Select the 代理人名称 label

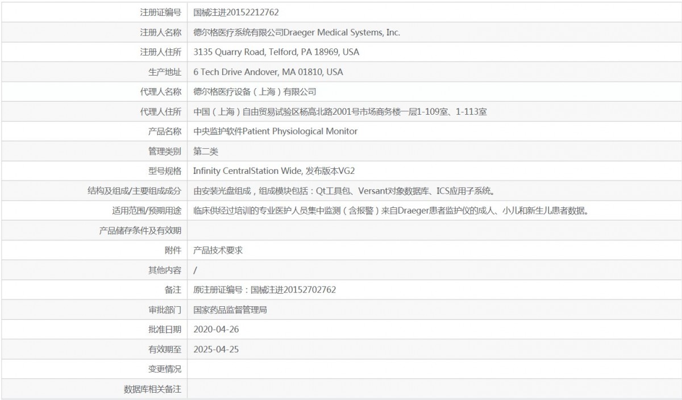tap(161, 91)
